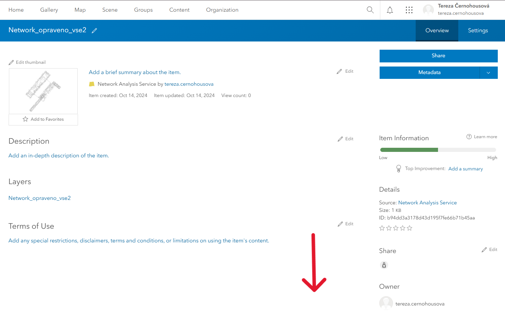The image size is (505, 312).
Task: Click the blue Share button
Action: 438,56
